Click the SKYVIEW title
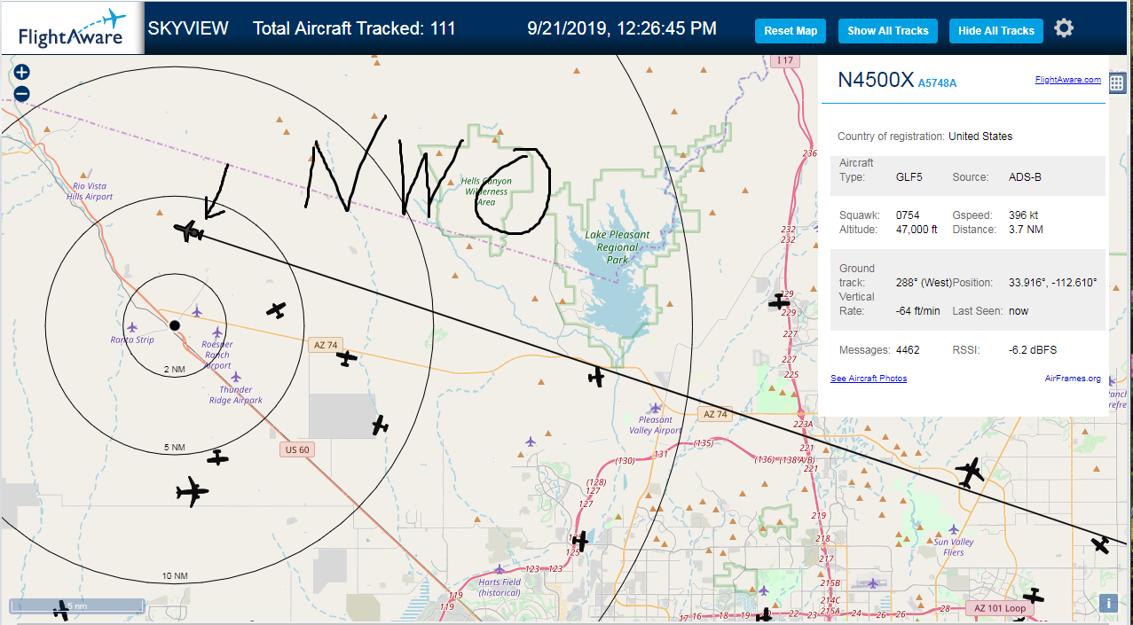 click(188, 28)
